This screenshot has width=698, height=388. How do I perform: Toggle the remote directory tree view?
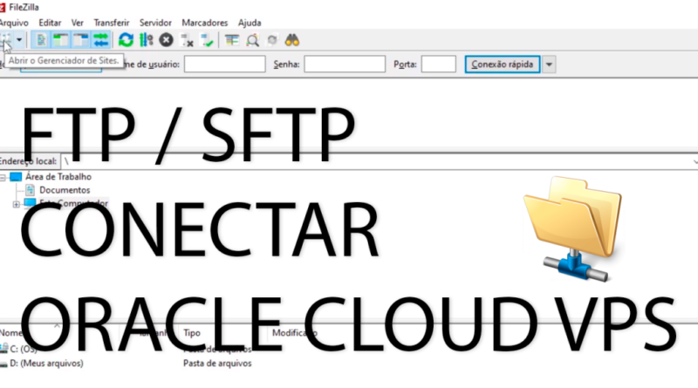81,40
